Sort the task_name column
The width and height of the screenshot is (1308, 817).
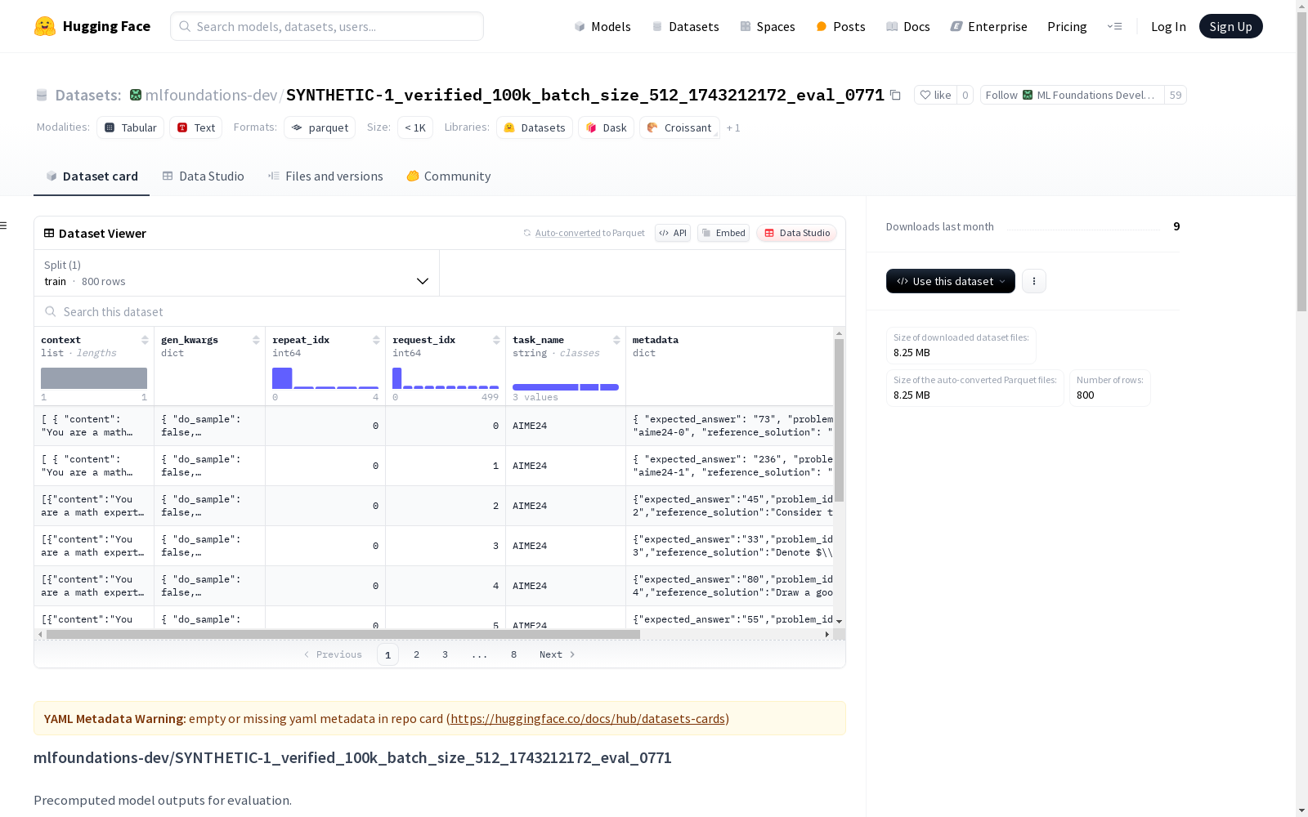click(616, 340)
